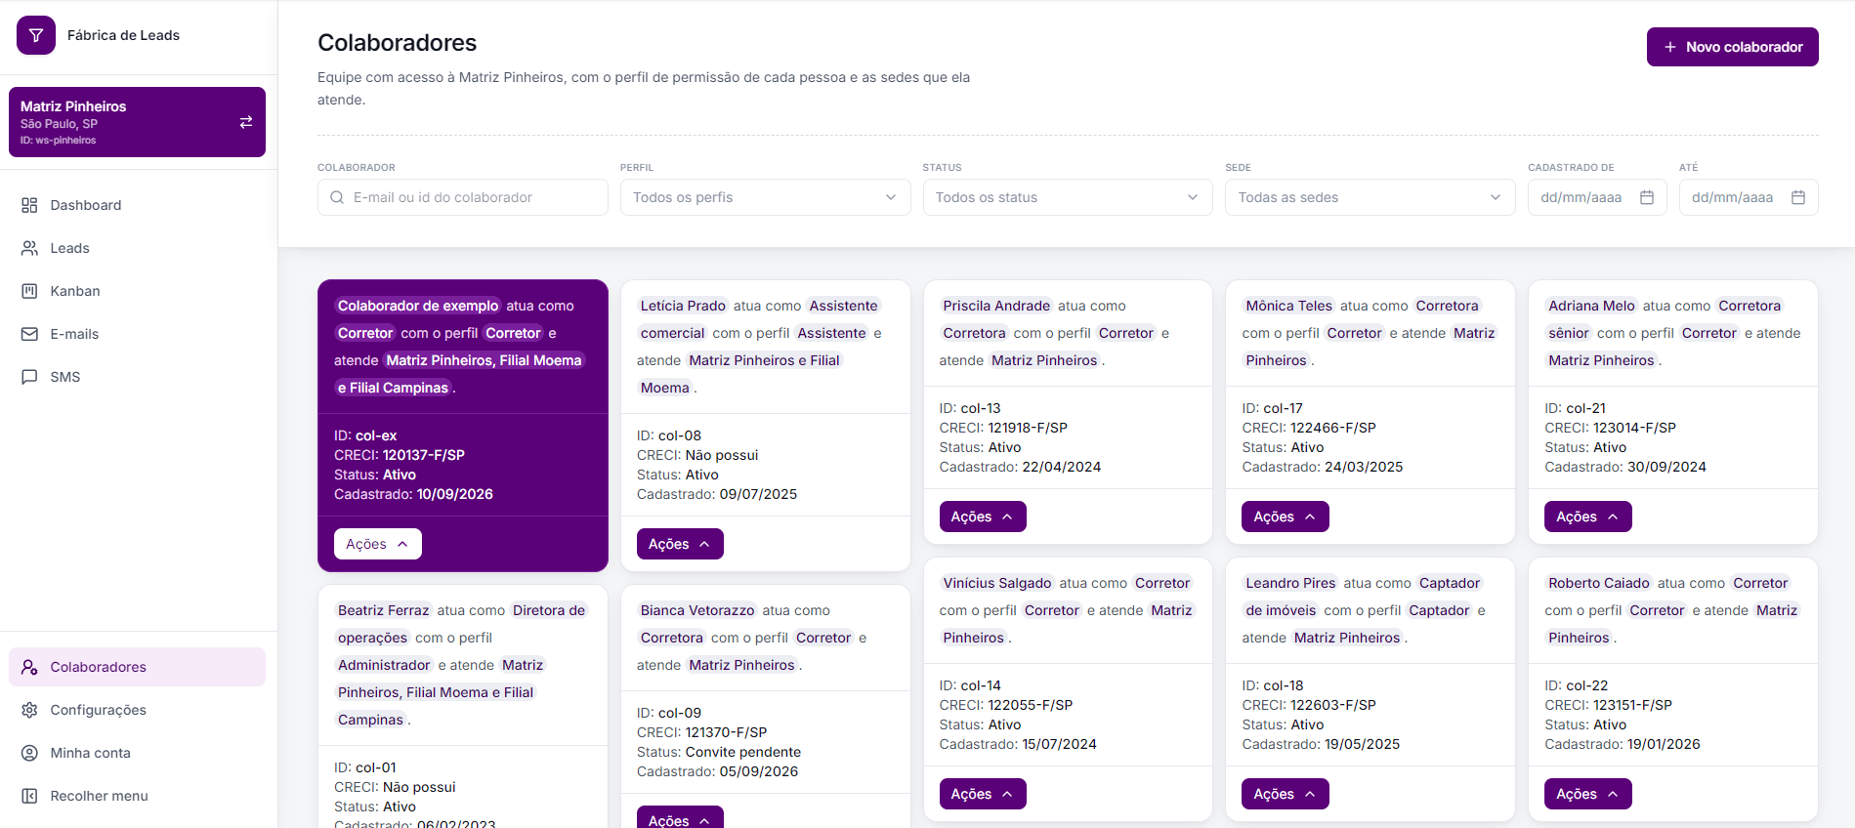The height and width of the screenshot is (828, 1855).
Task: Click the Fábrica de Leads funnel logo
Action: tap(36, 35)
